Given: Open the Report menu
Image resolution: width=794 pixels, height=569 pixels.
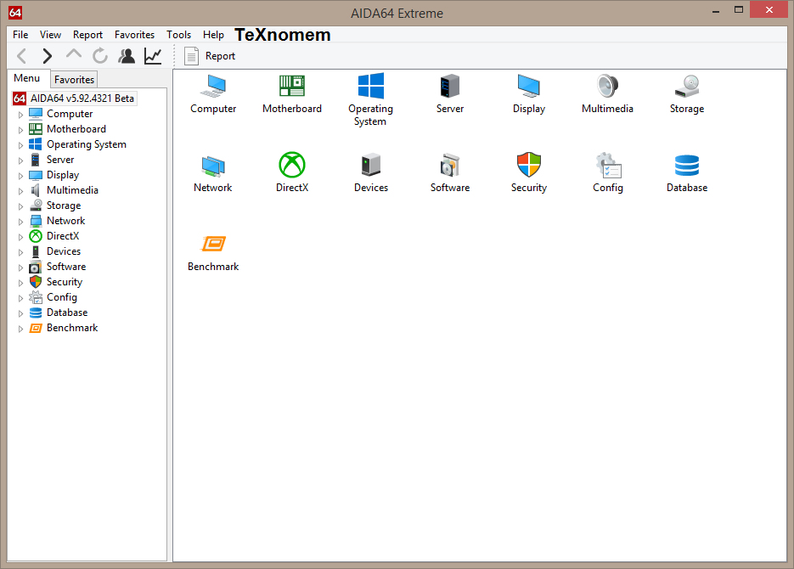Looking at the screenshot, I should tap(87, 35).
